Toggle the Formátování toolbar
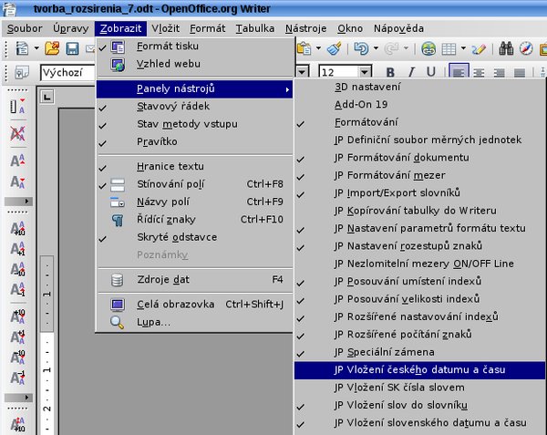 [419, 122]
